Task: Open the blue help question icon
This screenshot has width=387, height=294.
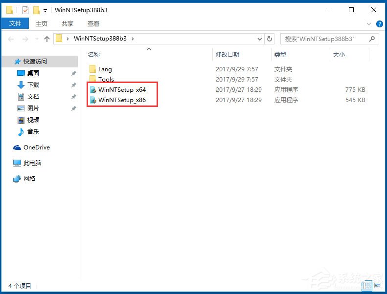Action: pyautogui.click(x=379, y=24)
